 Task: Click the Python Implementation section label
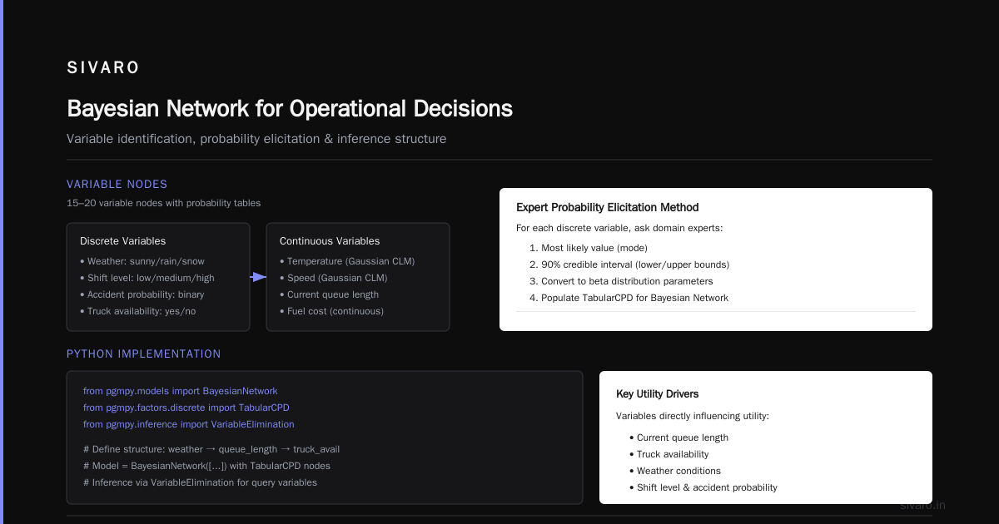144,354
